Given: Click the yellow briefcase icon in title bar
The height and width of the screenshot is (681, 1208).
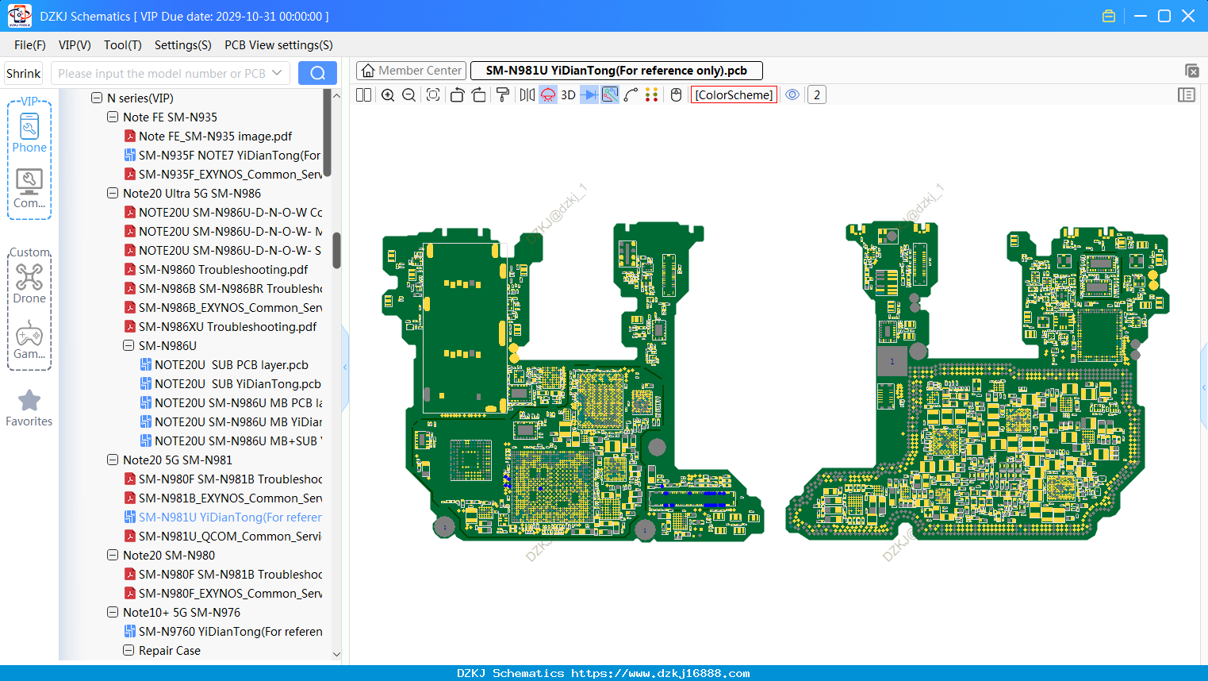Looking at the screenshot, I should (x=1109, y=16).
